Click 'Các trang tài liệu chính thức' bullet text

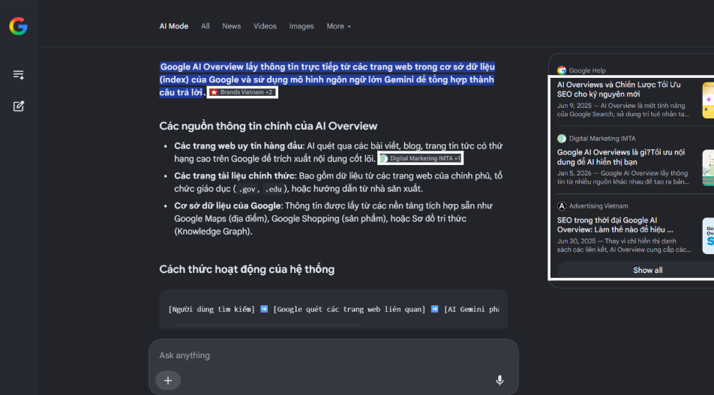pyautogui.click(x=235, y=175)
